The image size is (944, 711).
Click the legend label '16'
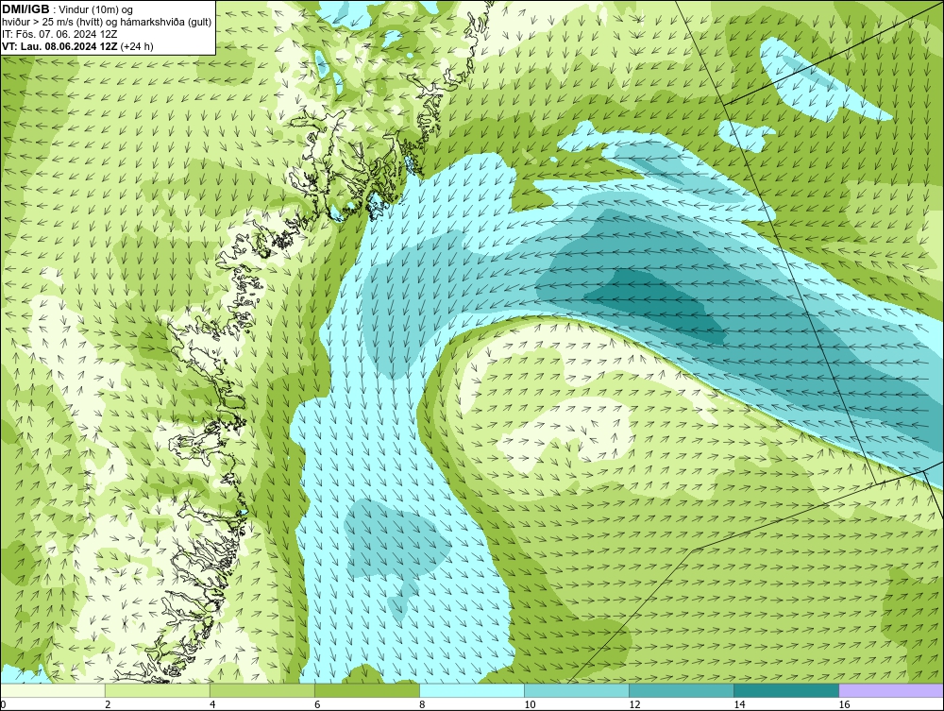844,704
